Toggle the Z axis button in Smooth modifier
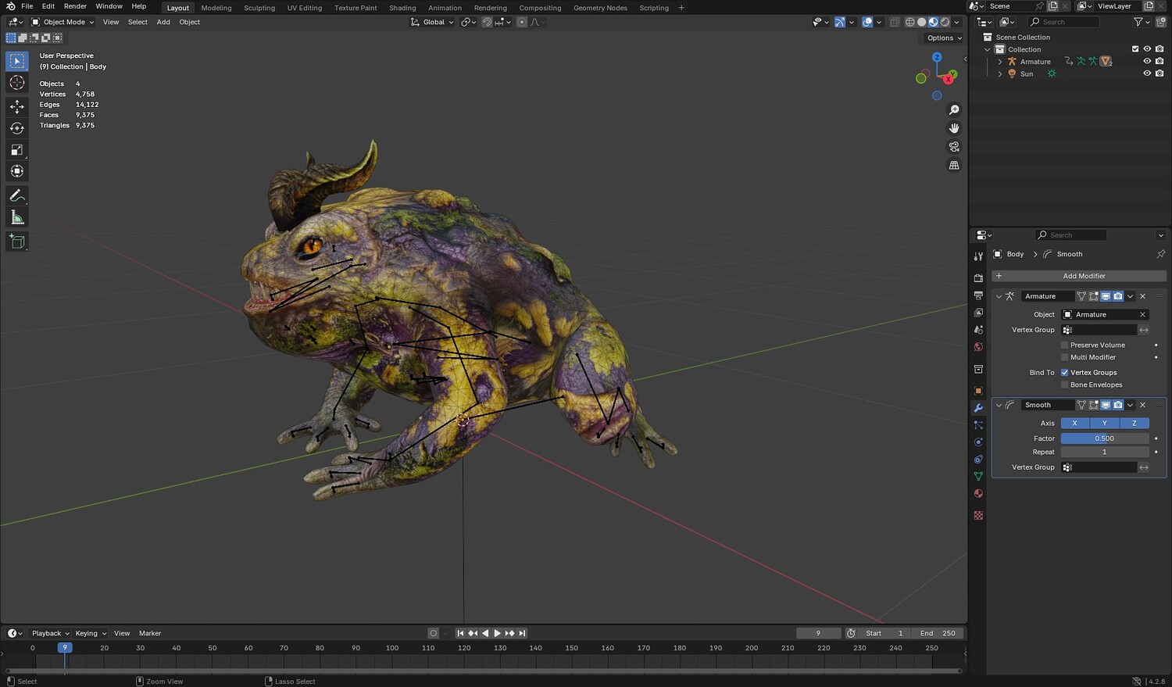This screenshot has width=1172, height=687. coord(1134,423)
